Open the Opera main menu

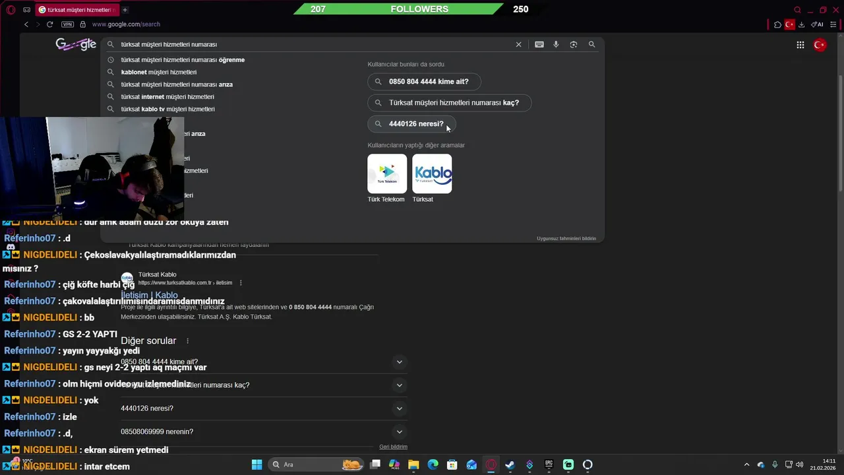click(x=11, y=10)
